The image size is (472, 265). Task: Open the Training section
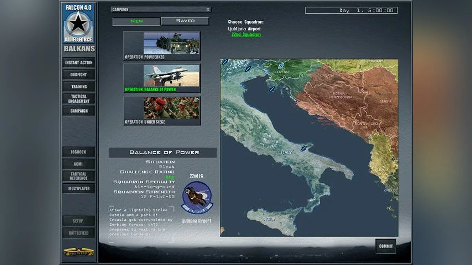pos(79,87)
